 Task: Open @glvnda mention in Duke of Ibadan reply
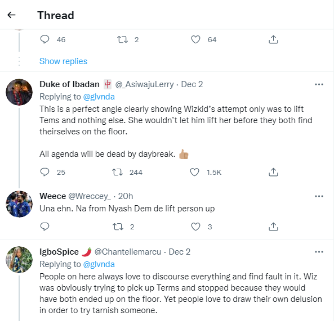[x=99, y=97]
